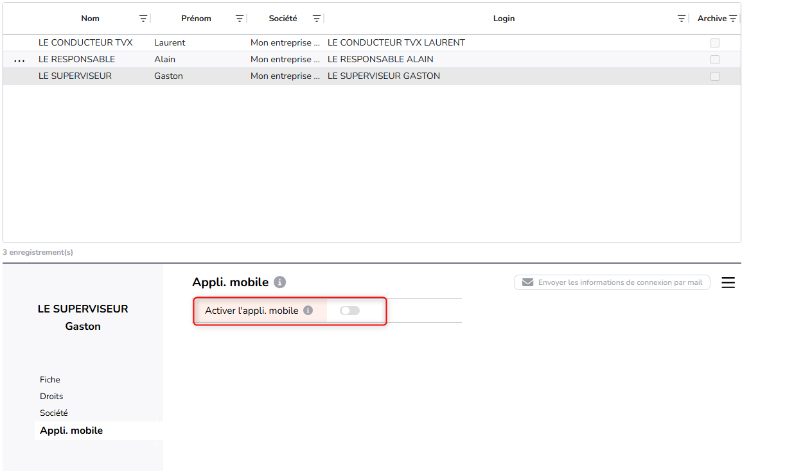Click the Gaston first name cell in table
The height and width of the screenshot is (471, 785).
click(168, 76)
